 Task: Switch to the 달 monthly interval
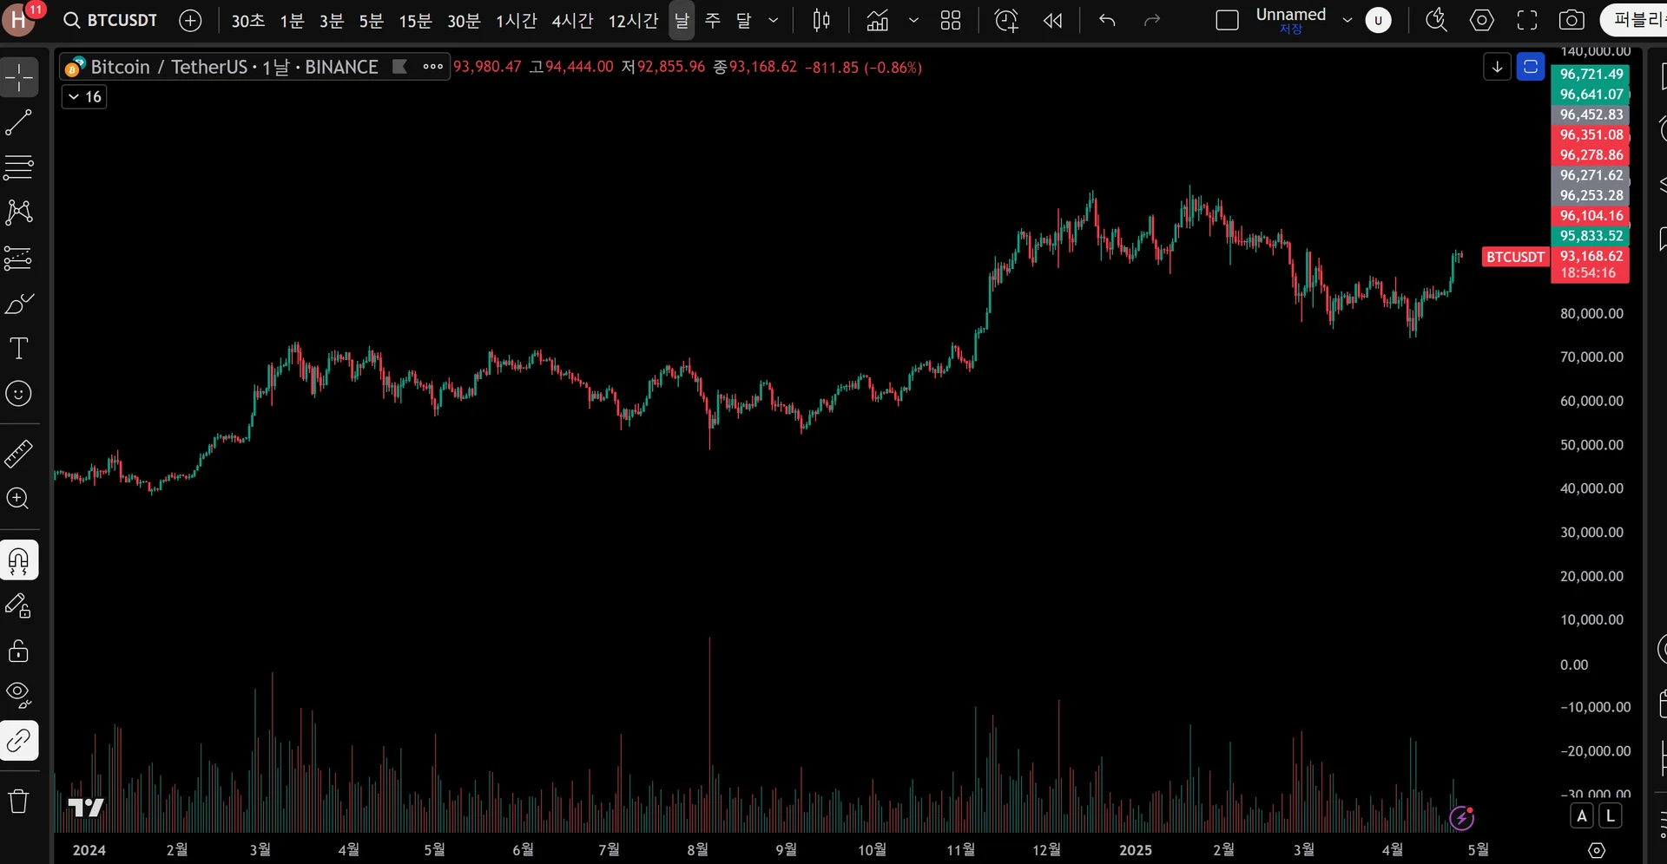(744, 20)
